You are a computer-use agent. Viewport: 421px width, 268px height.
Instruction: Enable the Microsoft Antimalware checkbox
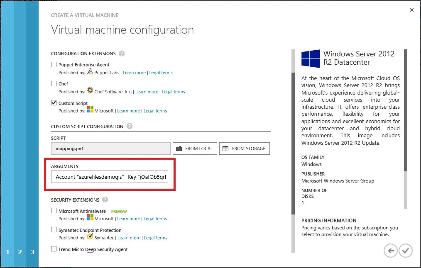(x=54, y=211)
